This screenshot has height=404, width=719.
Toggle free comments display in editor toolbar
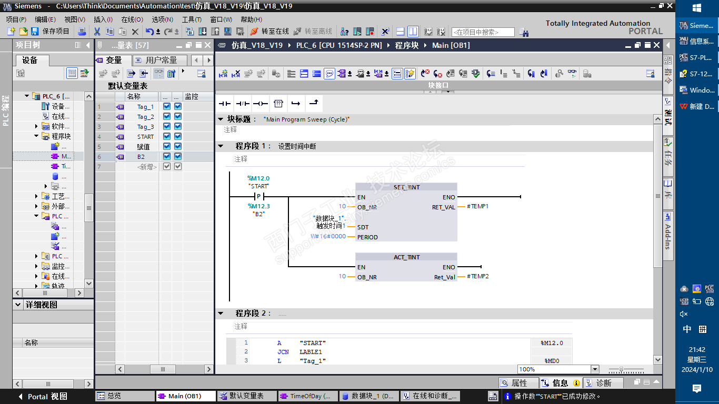(329, 74)
